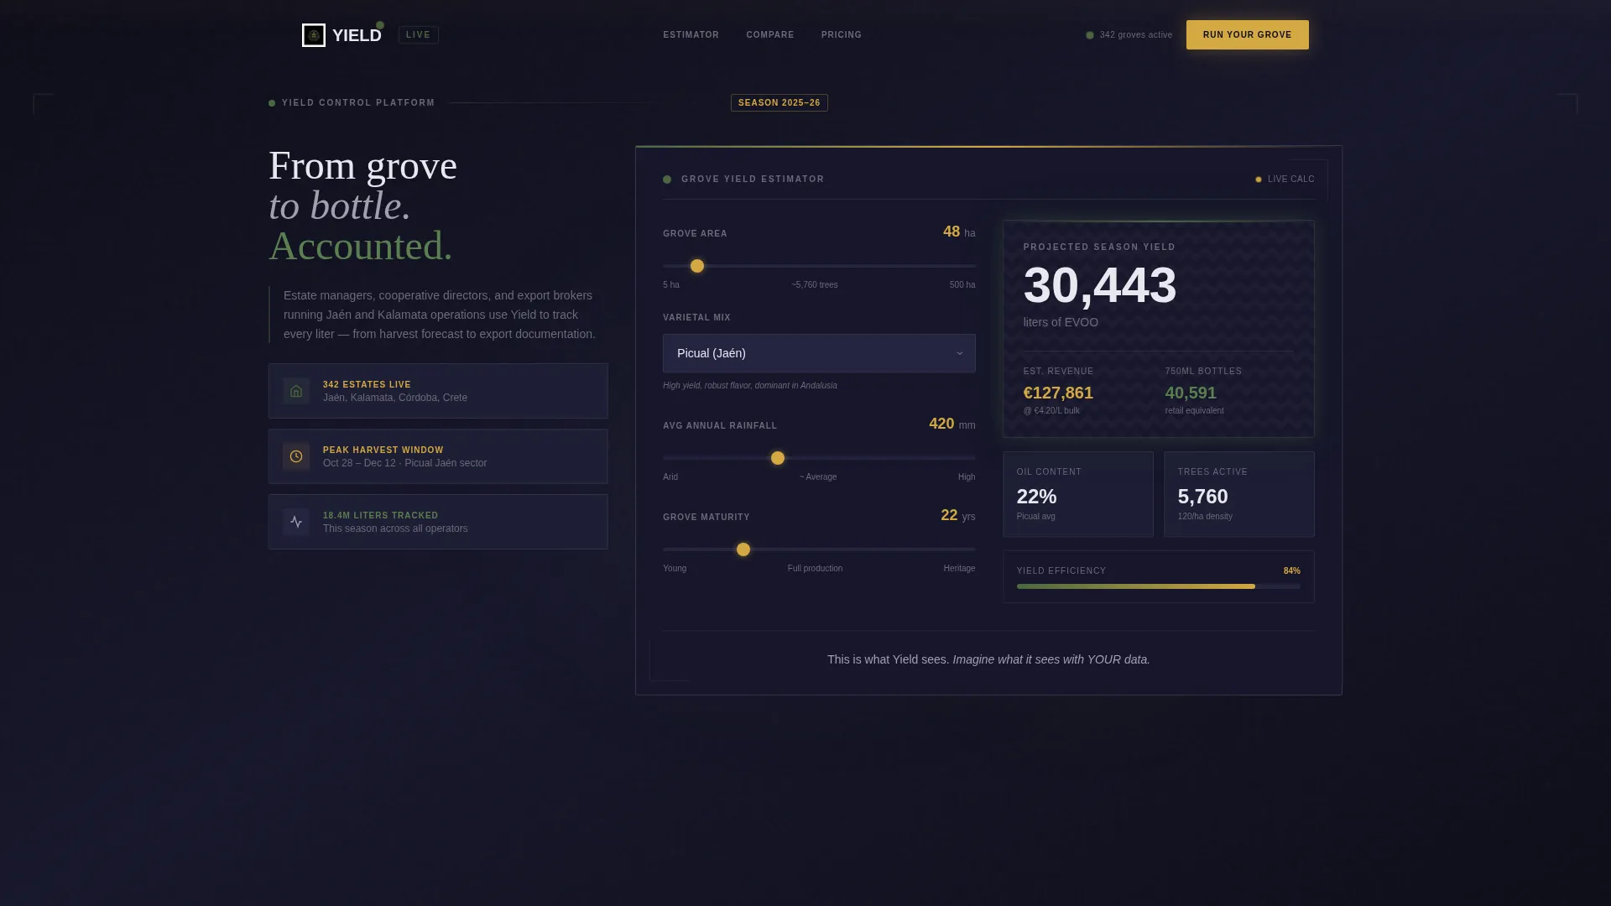Click the green dot beside 342 groves active
This screenshot has width=1611, height=906.
1090,35
